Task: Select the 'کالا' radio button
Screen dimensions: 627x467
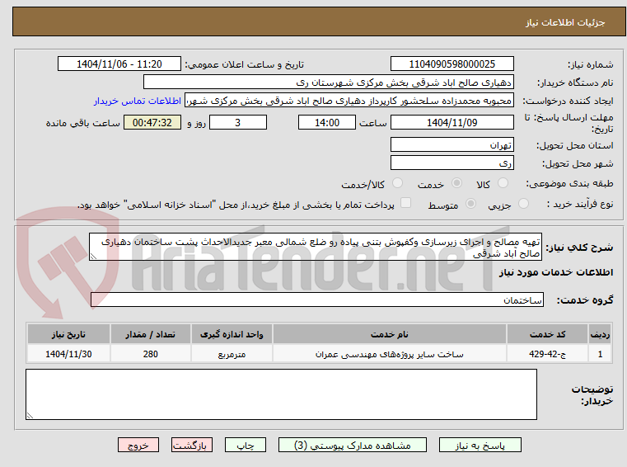Action: coord(503,183)
